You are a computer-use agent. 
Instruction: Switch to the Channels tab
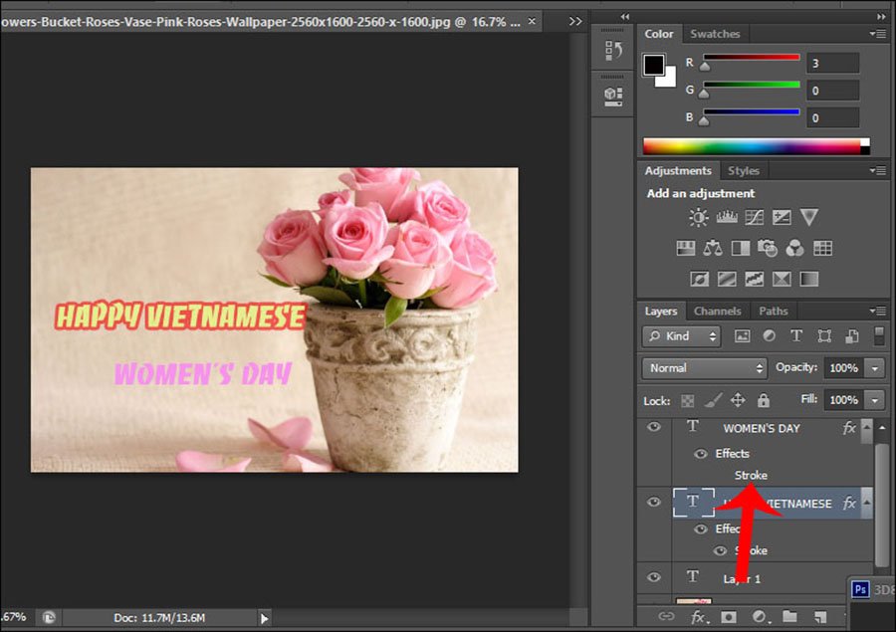(x=717, y=311)
